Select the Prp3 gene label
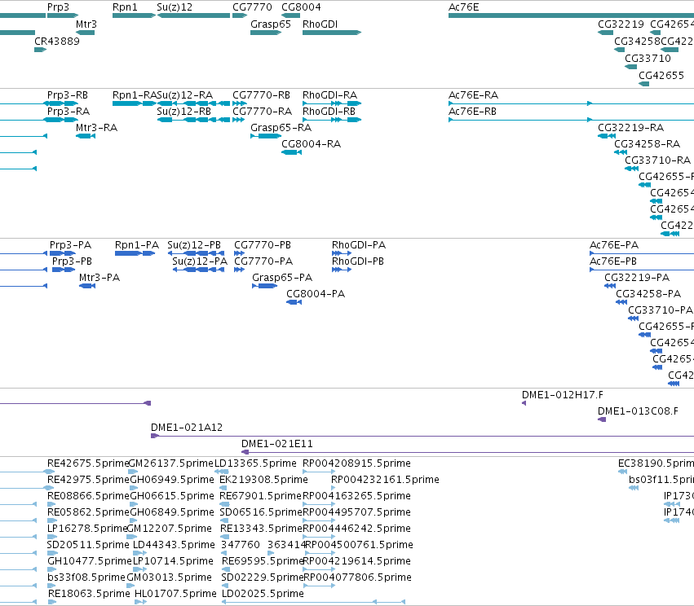The width and height of the screenshot is (694, 606). tap(58, 7)
